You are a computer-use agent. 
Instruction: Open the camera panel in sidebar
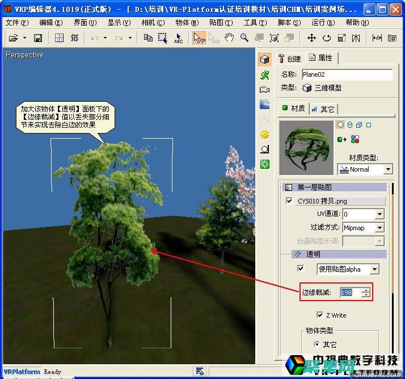[264, 90]
